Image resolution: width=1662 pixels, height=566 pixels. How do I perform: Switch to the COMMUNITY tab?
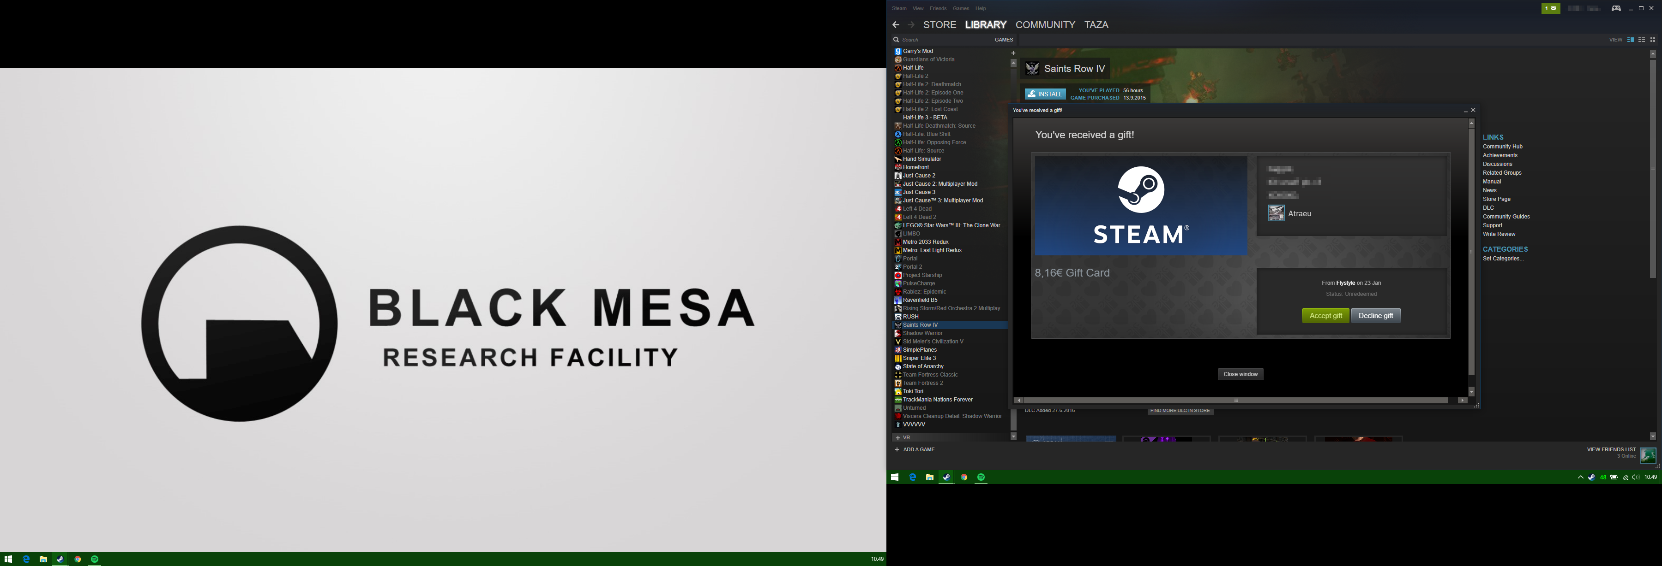click(x=1045, y=24)
